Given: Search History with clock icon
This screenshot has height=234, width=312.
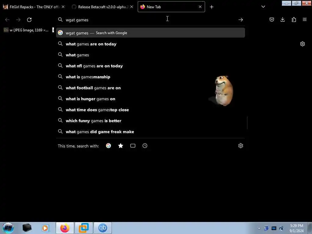Looking at the screenshot, I should 145,146.
